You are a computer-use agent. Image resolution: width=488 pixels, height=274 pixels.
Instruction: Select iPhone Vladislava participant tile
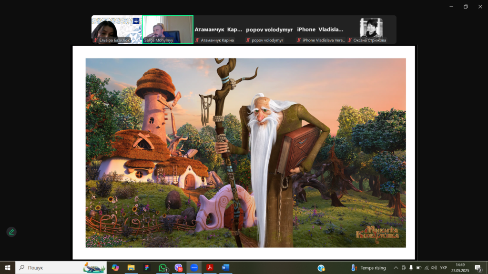point(320,29)
